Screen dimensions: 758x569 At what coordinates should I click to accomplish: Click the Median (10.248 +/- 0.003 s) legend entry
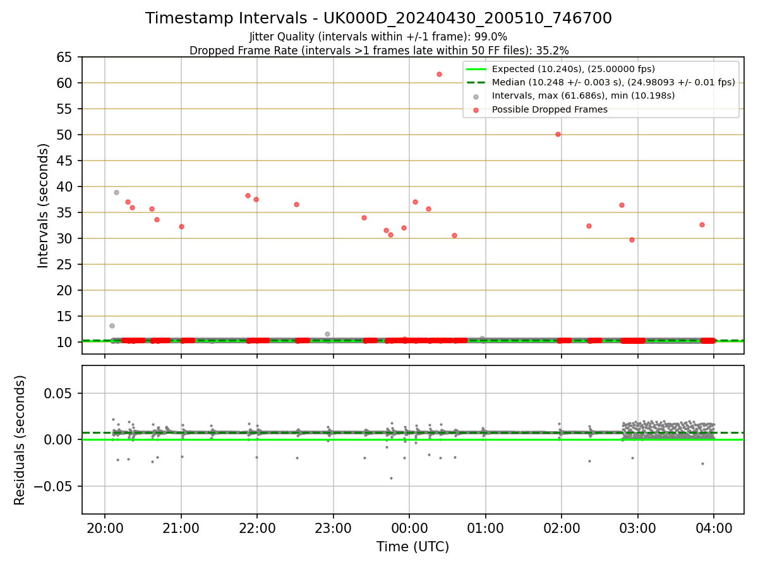tap(601, 82)
